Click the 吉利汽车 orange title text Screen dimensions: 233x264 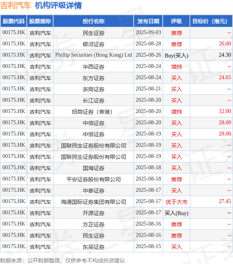(16, 5)
